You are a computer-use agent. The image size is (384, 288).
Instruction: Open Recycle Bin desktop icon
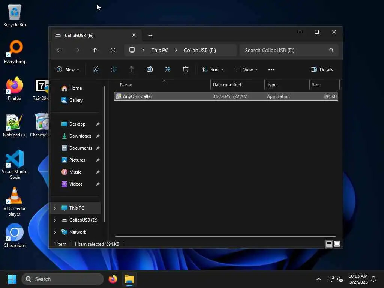pos(15,15)
